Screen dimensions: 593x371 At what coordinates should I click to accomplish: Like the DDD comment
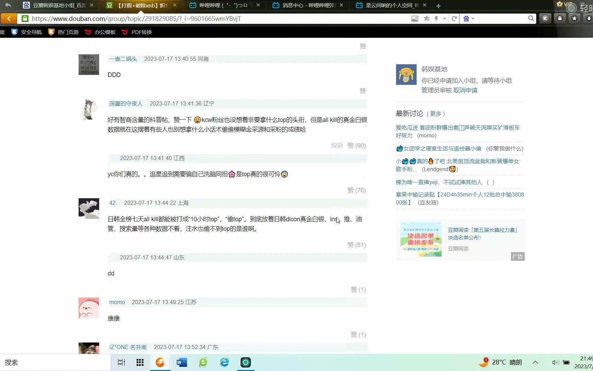tap(363, 91)
